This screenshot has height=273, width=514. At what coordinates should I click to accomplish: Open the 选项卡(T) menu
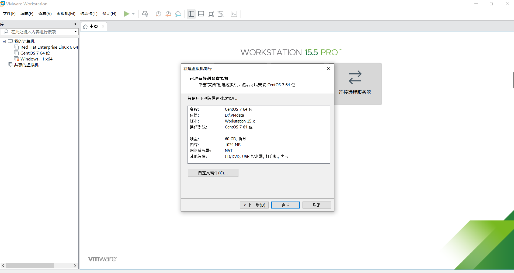point(89,14)
